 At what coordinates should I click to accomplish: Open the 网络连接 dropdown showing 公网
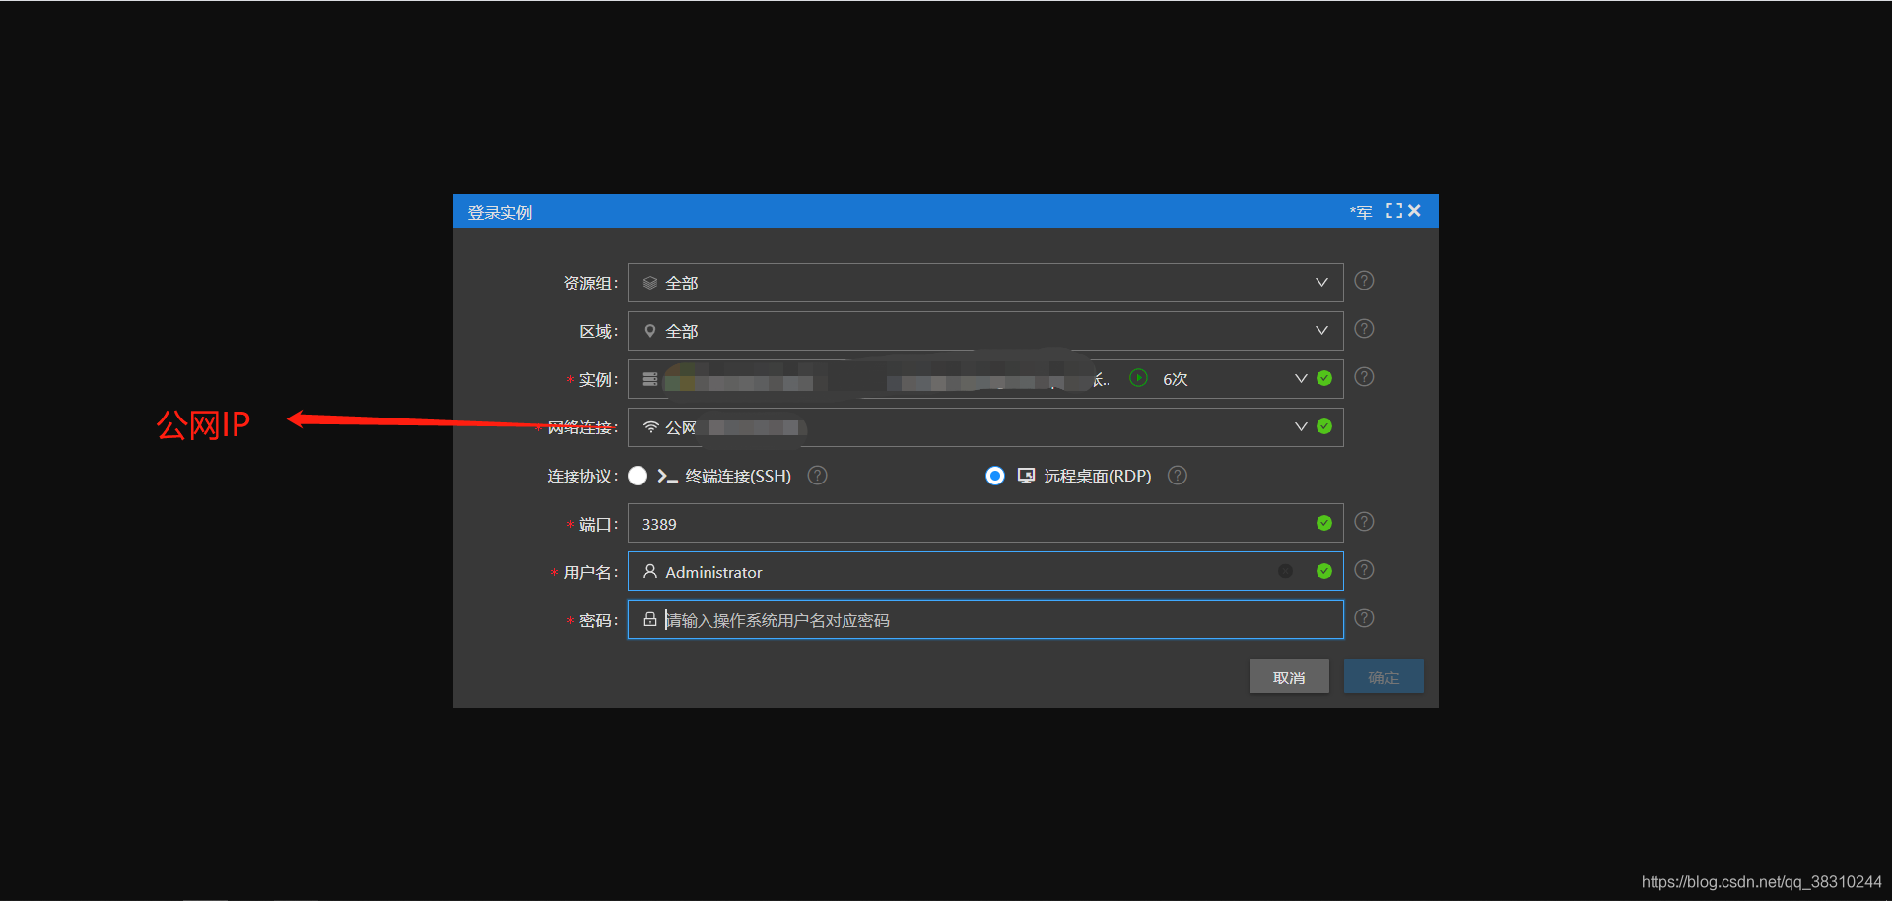(x=985, y=427)
